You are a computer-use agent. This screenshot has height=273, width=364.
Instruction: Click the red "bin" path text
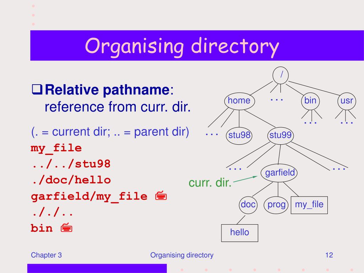[42, 228]
